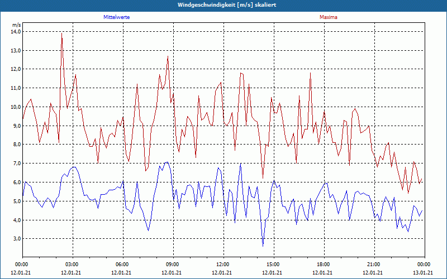Click the 03:00 time axis label
Image resolution: width=447 pixels, height=279 pixels.
71,264
